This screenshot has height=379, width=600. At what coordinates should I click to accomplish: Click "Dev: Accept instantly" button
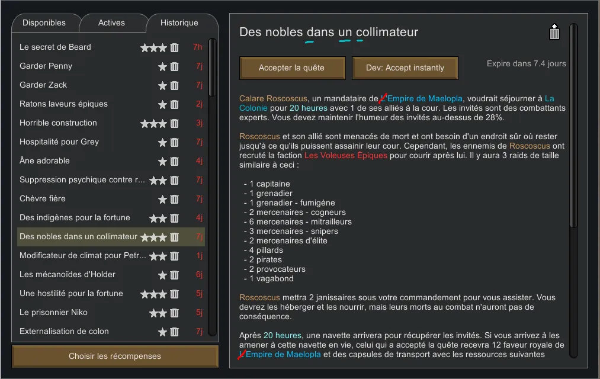point(405,68)
